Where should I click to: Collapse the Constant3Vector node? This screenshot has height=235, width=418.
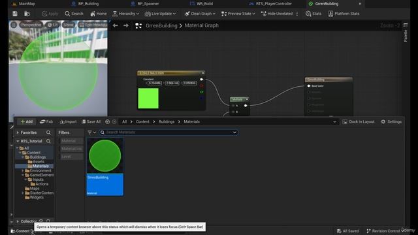pos(203,72)
